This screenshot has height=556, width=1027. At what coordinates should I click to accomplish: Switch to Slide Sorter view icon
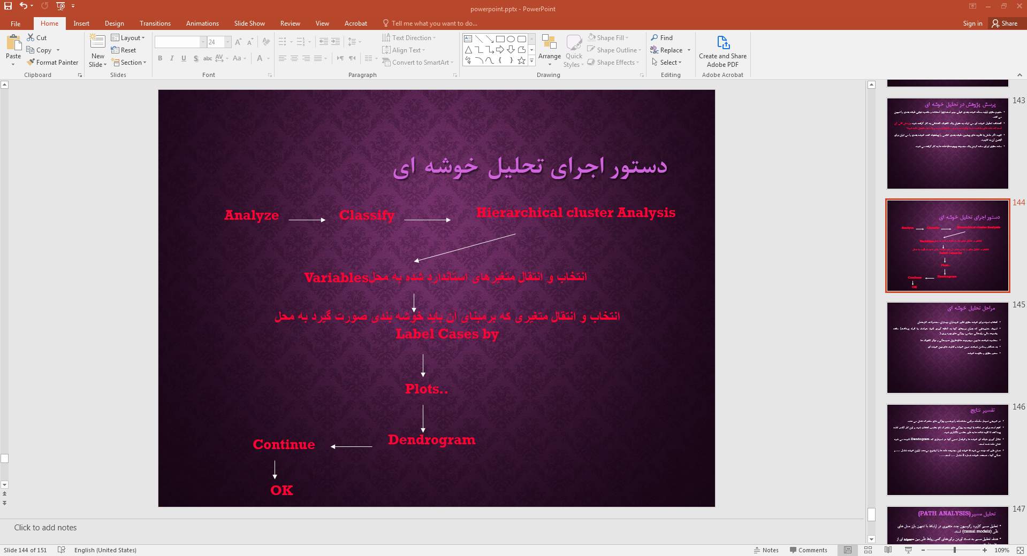[x=868, y=550]
